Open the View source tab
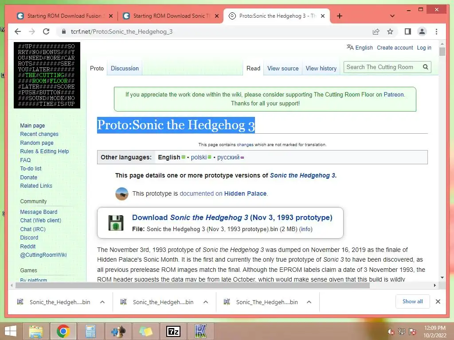 283,68
